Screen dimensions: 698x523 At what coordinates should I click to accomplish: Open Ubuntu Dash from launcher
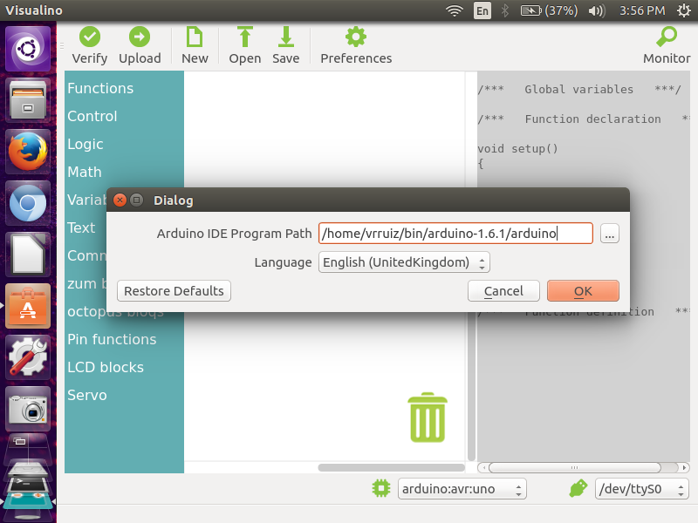point(28,49)
